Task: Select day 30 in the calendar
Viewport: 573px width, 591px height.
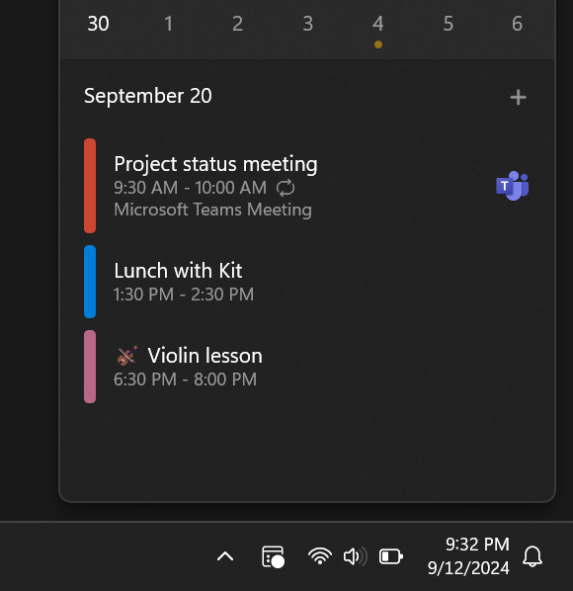Action: click(x=99, y=24)
